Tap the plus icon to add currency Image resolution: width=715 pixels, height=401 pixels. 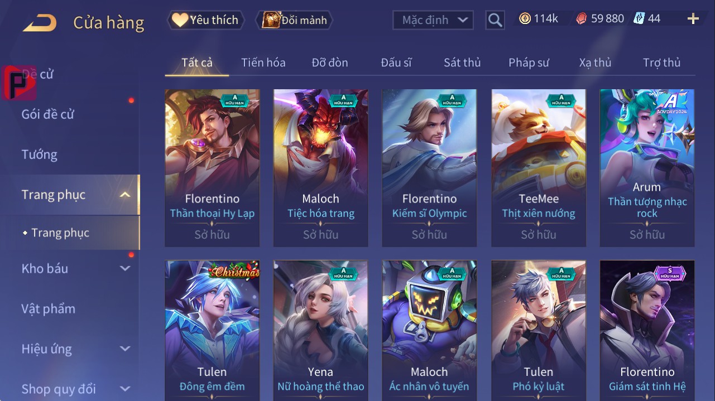tap(693, 19)
